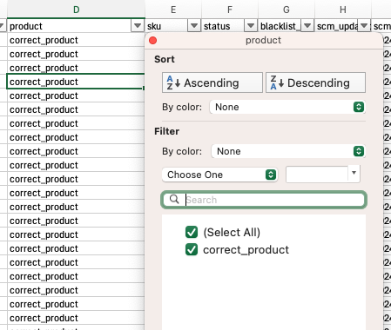This screenshot has width=391, height=330.
Task: Click the filter value text box
Action: [317, 175]
